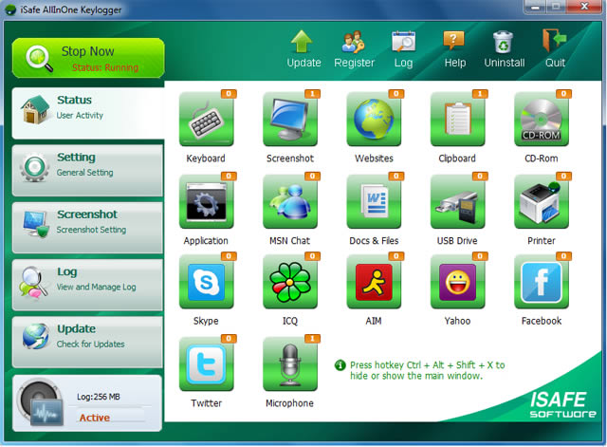The height and width of the screenshot is (447, 607).
Task: Select the Update Check for Updates tab
Action: coord(88,342)
